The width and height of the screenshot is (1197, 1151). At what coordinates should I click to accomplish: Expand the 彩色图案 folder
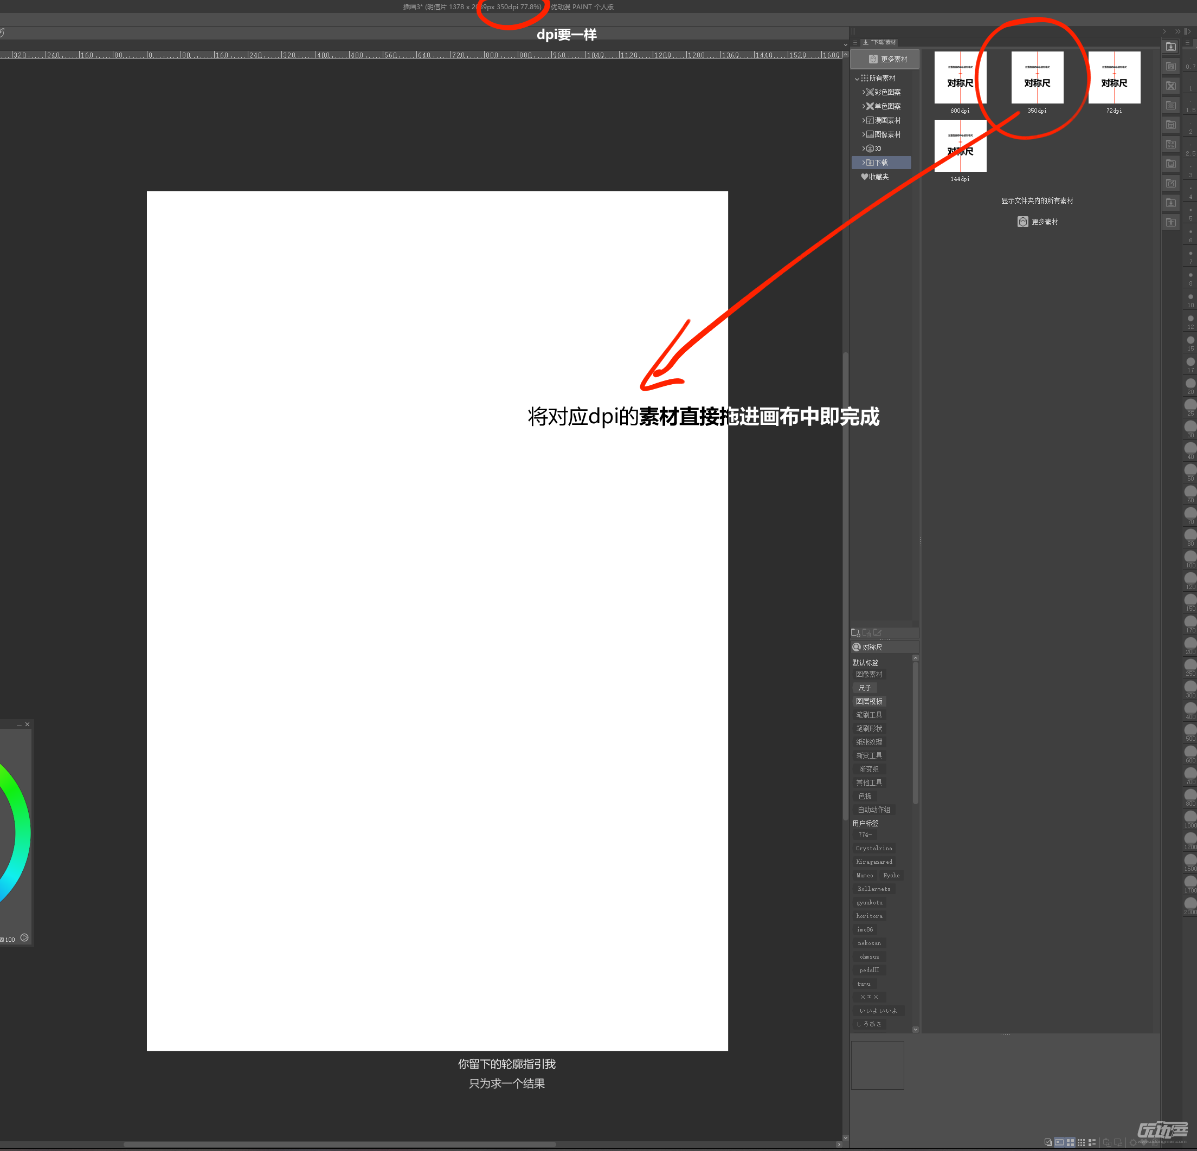(864, 92)
